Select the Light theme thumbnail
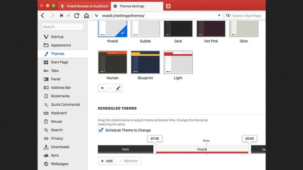Screen dimensions: 303x170 [178, 62]
